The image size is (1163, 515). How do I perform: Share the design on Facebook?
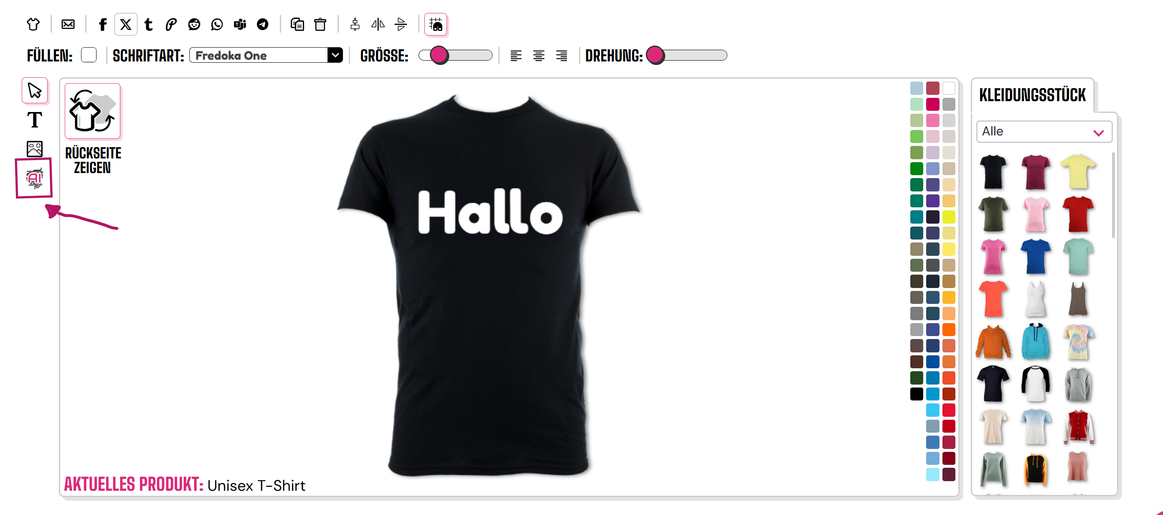(102, 24)
